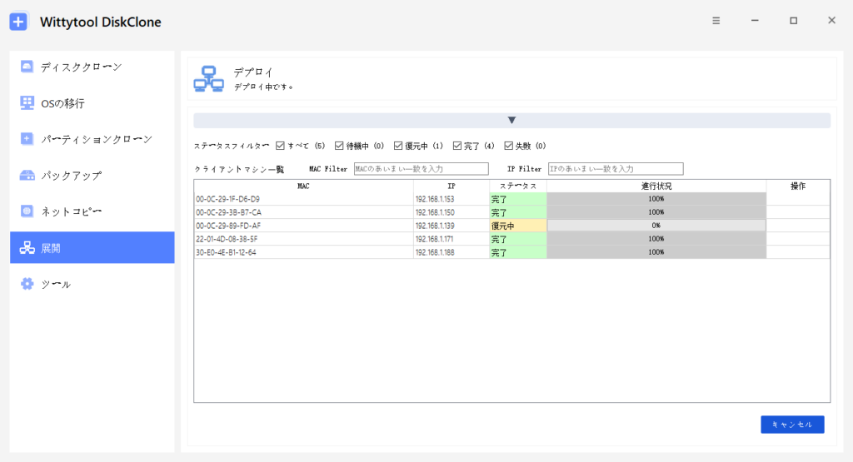Click IP cell 192.168.1.153
The image size is (853, 462).
click(x=451, y=199)
